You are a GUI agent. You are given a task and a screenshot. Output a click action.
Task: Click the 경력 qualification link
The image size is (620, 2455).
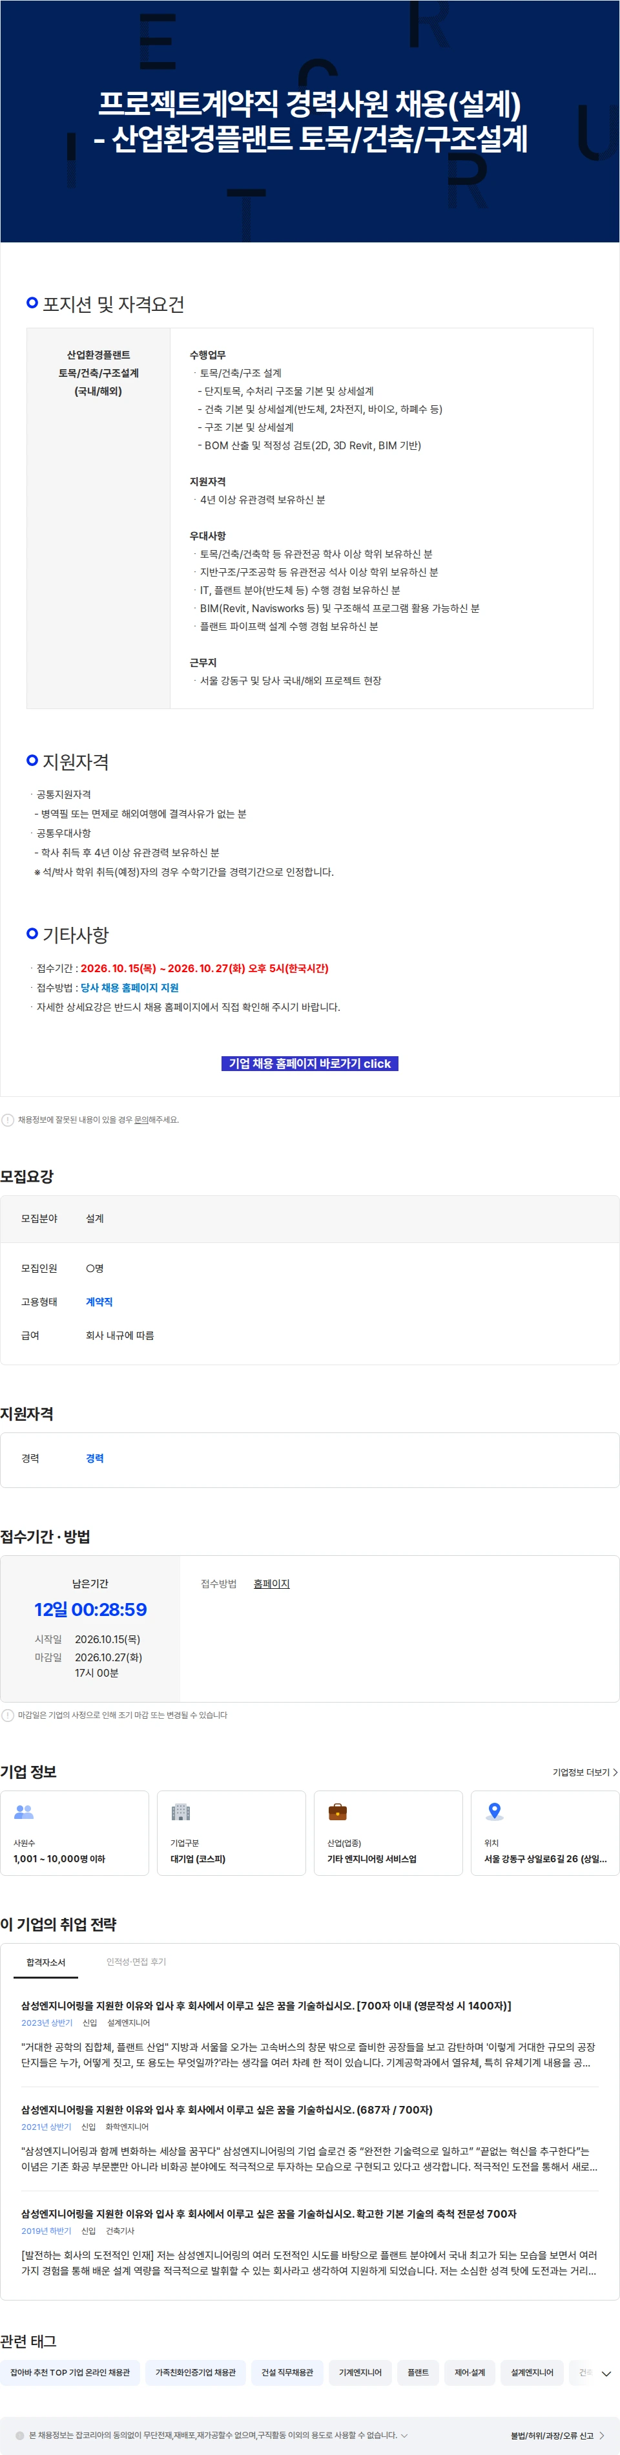(x=94, y=1458)
